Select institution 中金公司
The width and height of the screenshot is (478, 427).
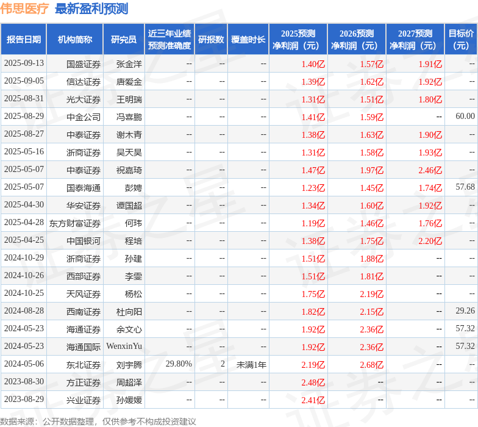[x=84, y=117]
